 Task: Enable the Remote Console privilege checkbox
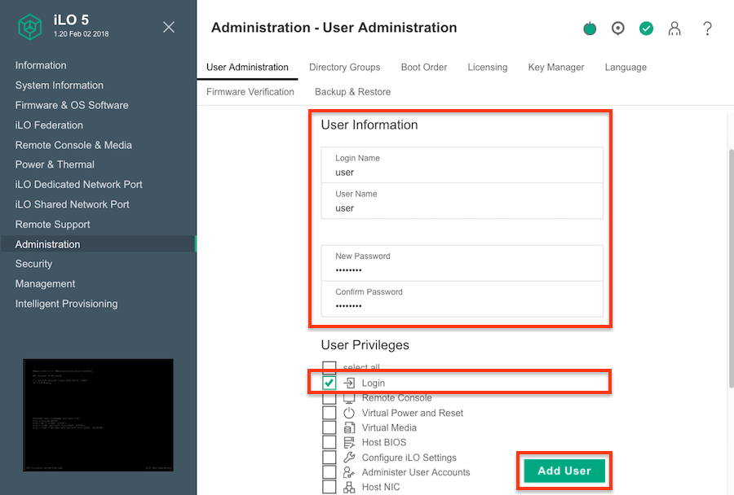point(329,398)
